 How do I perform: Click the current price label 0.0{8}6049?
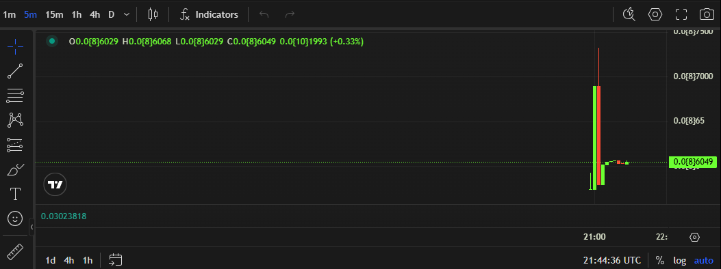(x=692, y=162)
